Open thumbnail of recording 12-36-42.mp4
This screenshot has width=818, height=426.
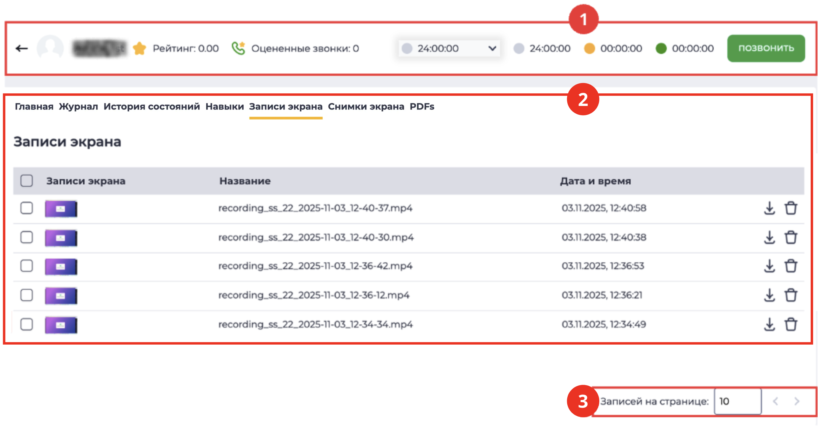click(x=61, y=267)
